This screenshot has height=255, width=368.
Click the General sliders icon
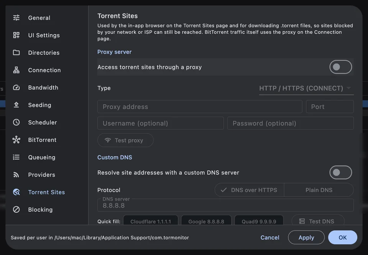tap(16, 18)
